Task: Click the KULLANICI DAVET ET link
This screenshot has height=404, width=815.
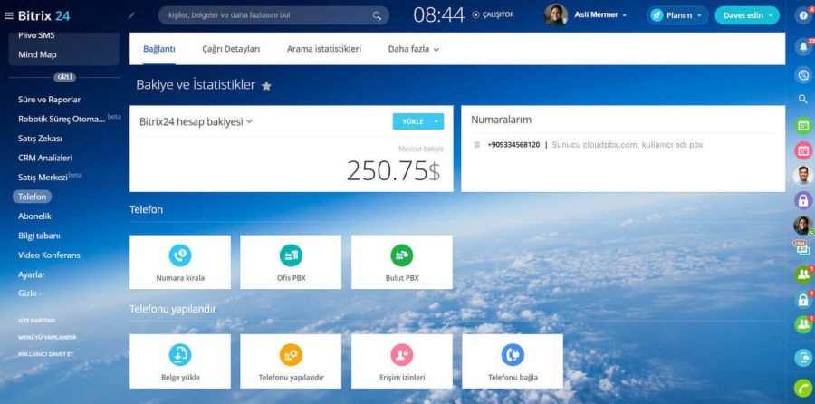Action: pos(46,353)
